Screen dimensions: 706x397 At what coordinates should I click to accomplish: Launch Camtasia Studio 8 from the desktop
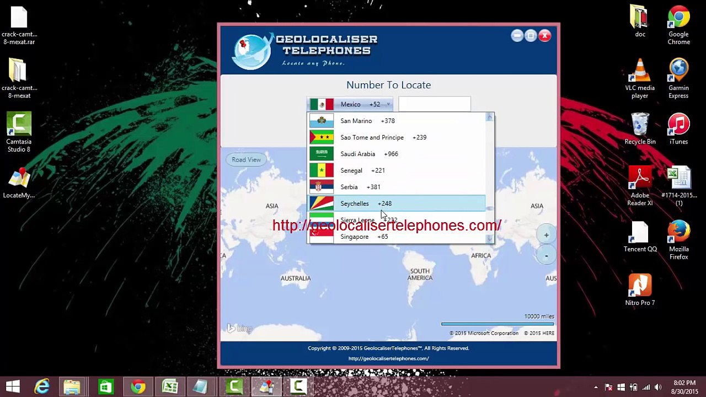pyautogui.click(x=19, y=133)
